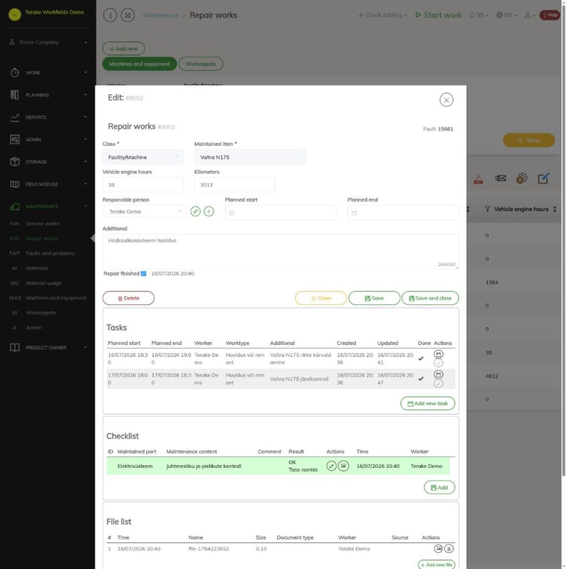Switch to Machines and equipment tab

click(x=139, y=64)
